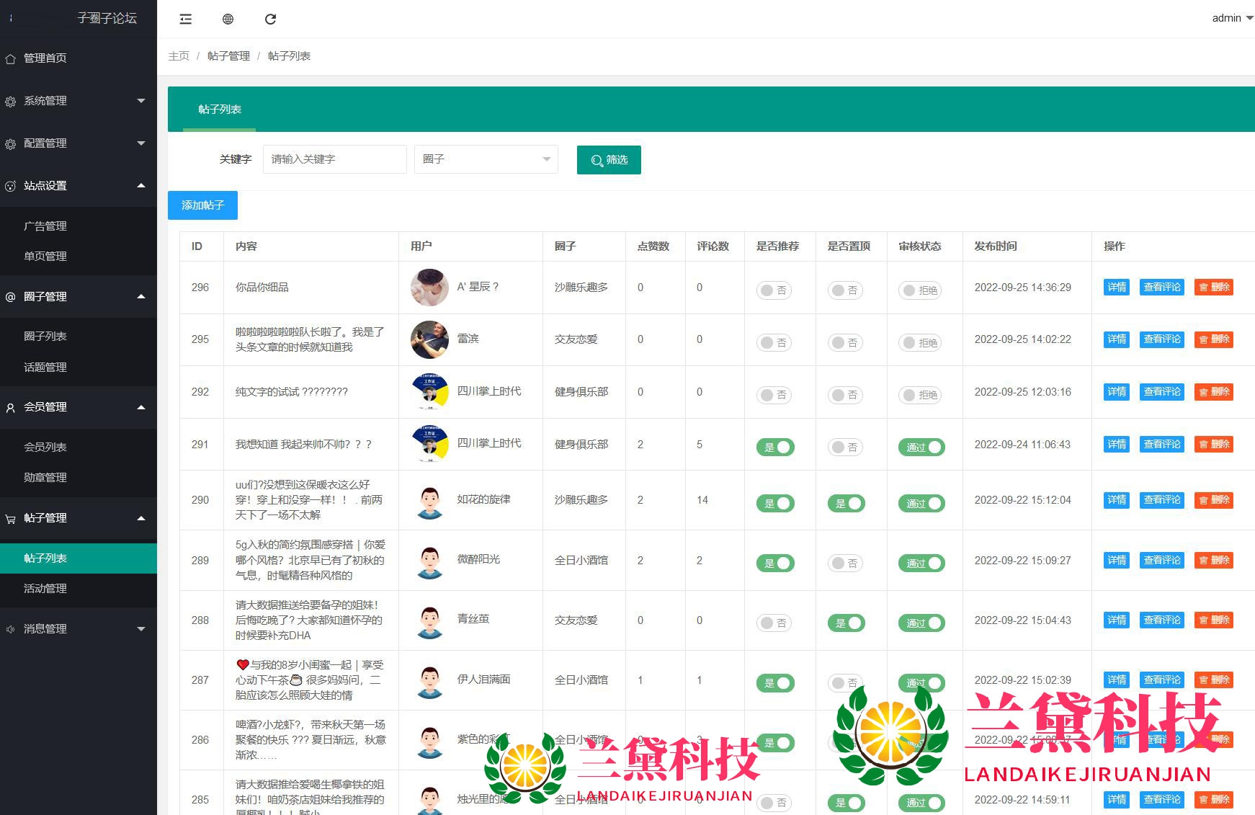
Task: Toggle 是否推荐 switch for post 296
Action: click(774, 290)
